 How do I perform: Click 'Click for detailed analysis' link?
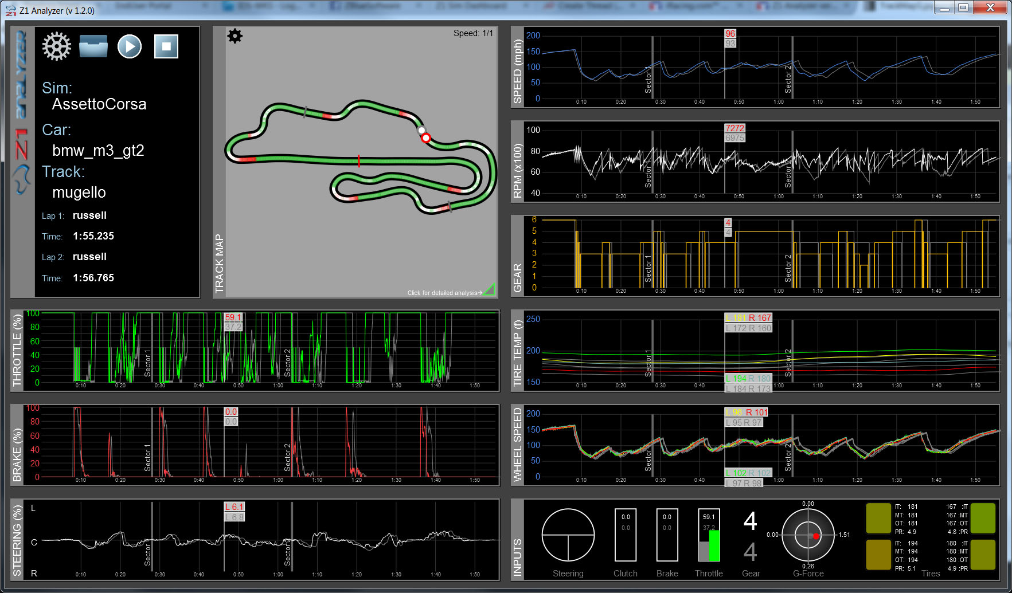click(x=444, y=293)
